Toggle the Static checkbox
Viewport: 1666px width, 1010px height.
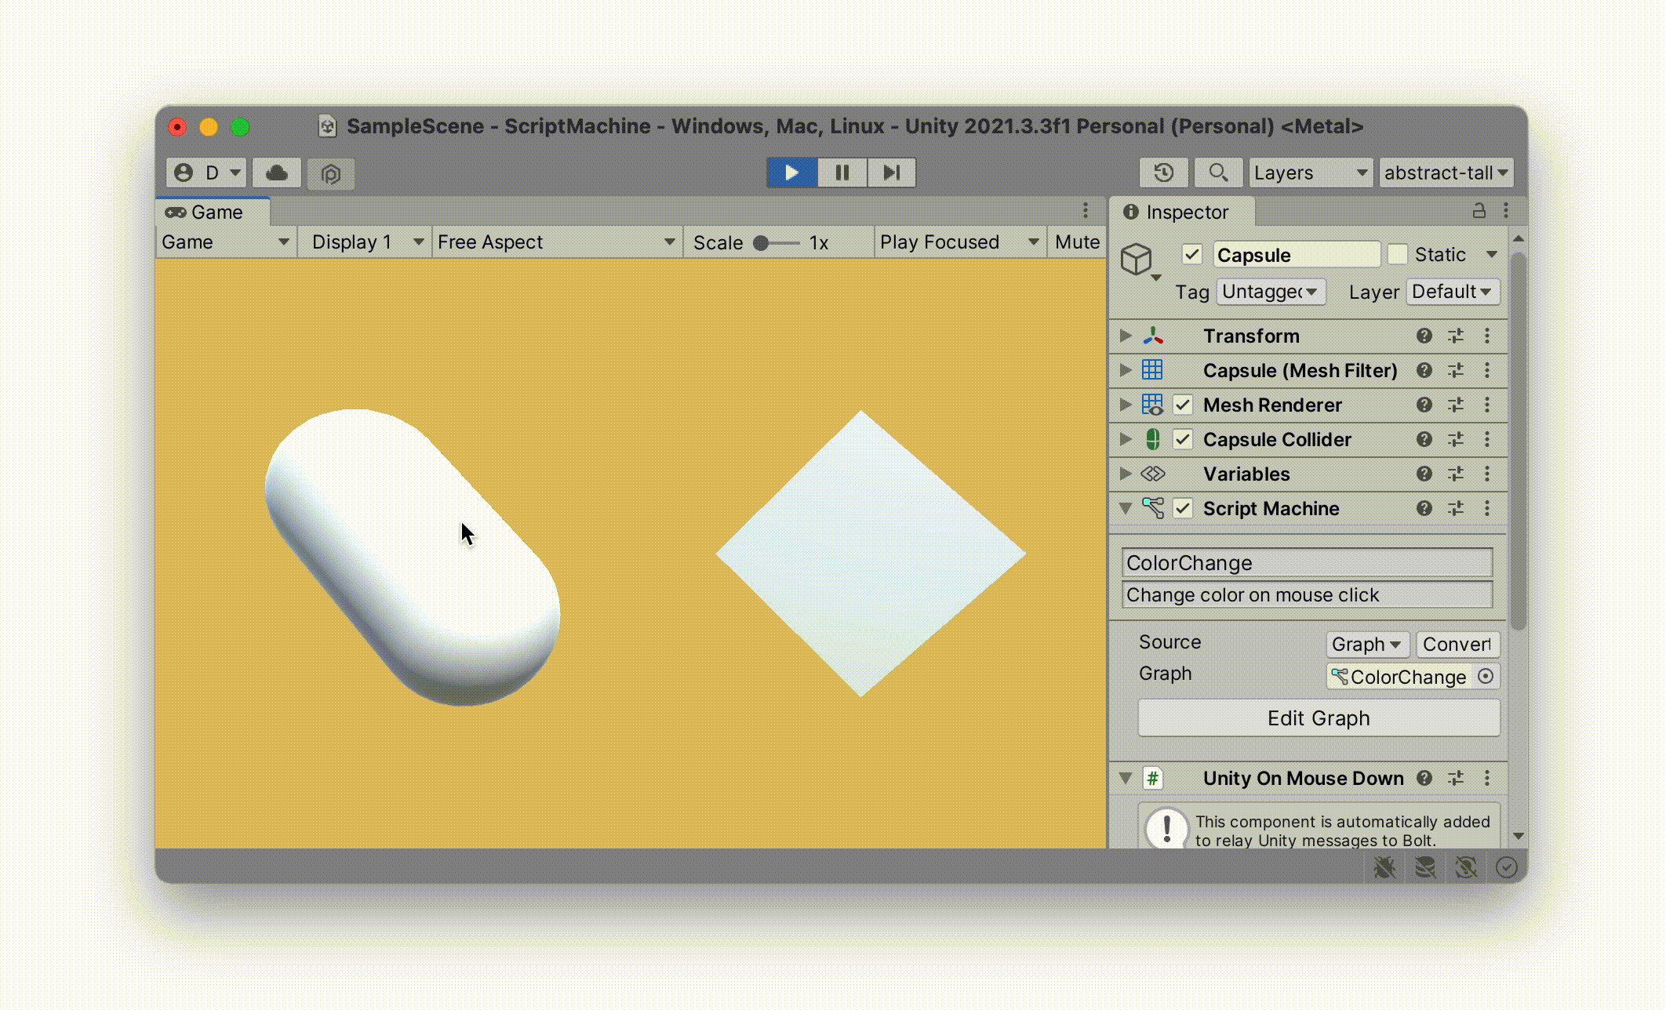tap(1397, 254)
